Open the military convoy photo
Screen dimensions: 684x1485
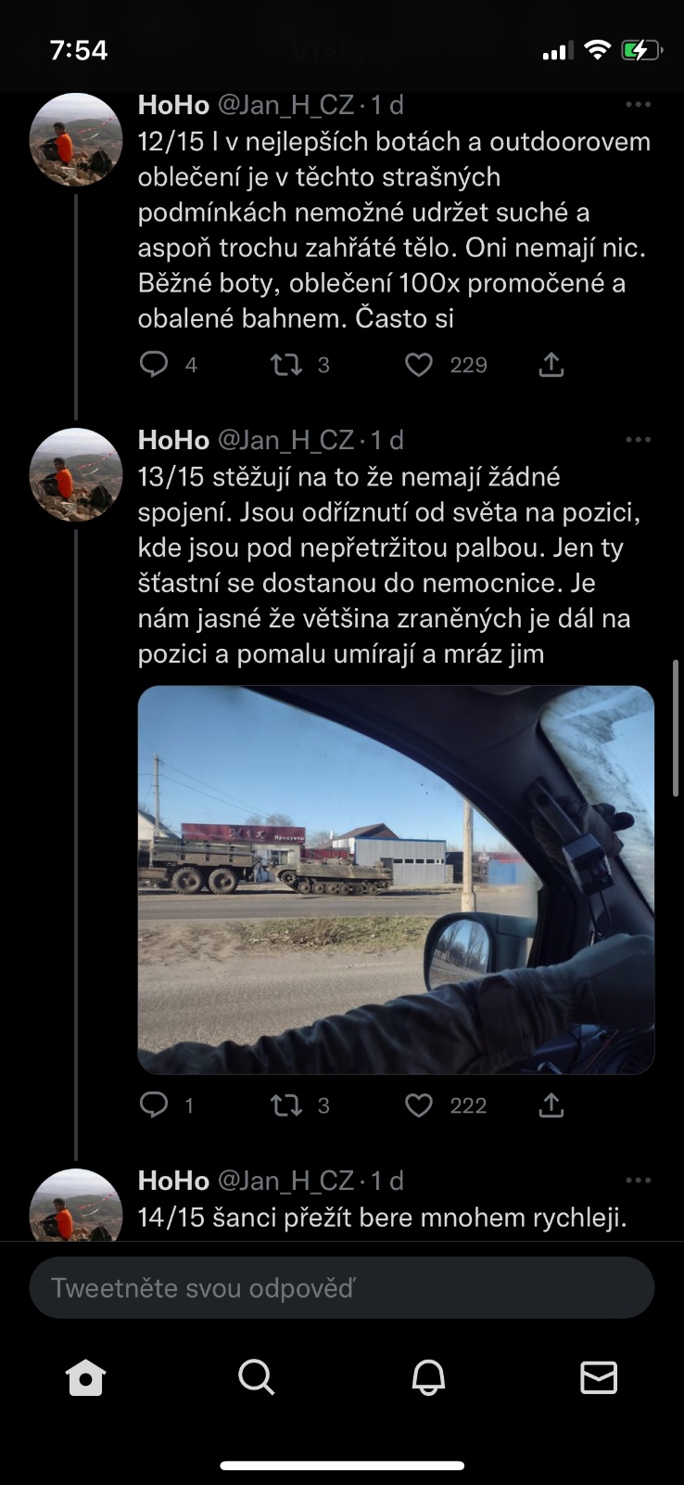396,880
